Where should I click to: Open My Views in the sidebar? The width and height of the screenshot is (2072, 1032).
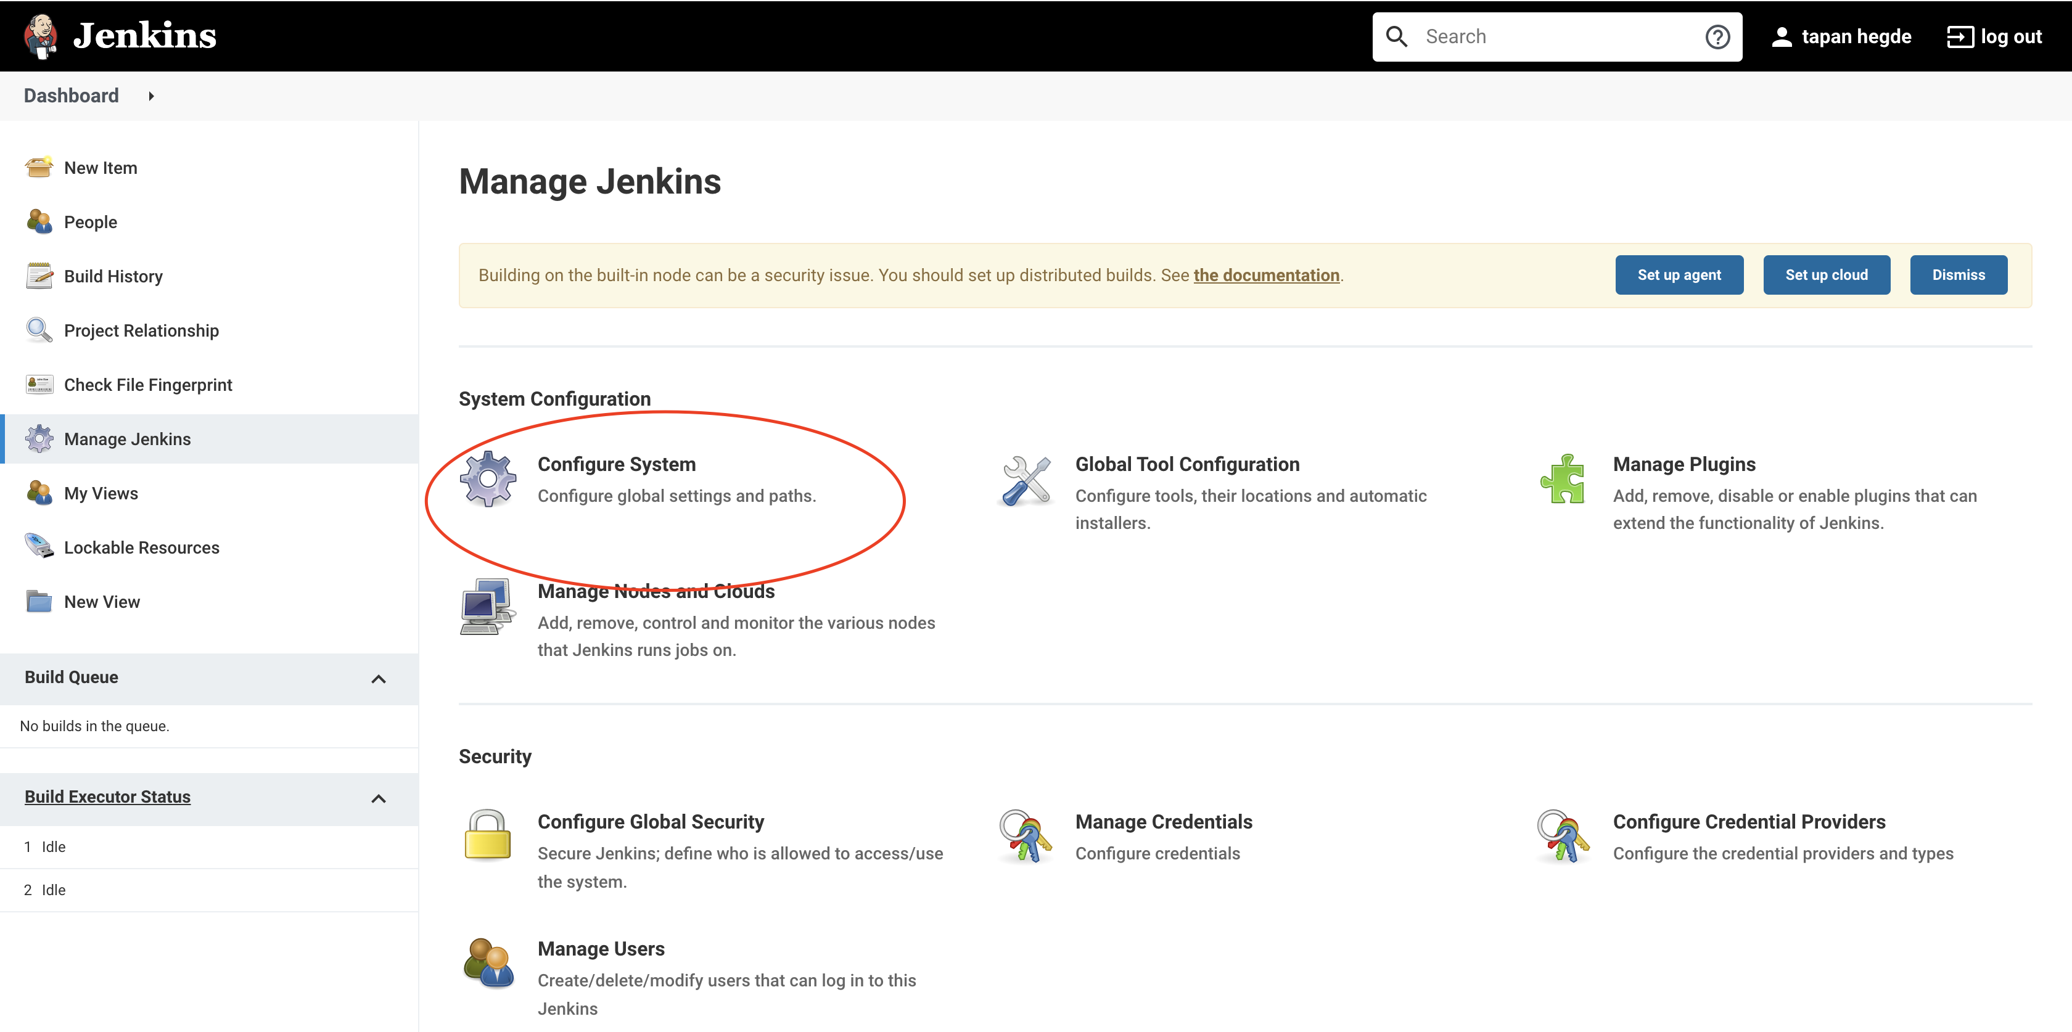coord(101,493)
